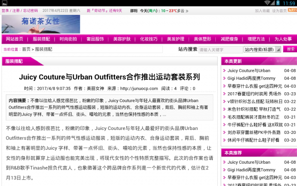Click 服装搭配 in the breadcrumb
This screenshot has width=297, height=186.
tap(44, 49)
